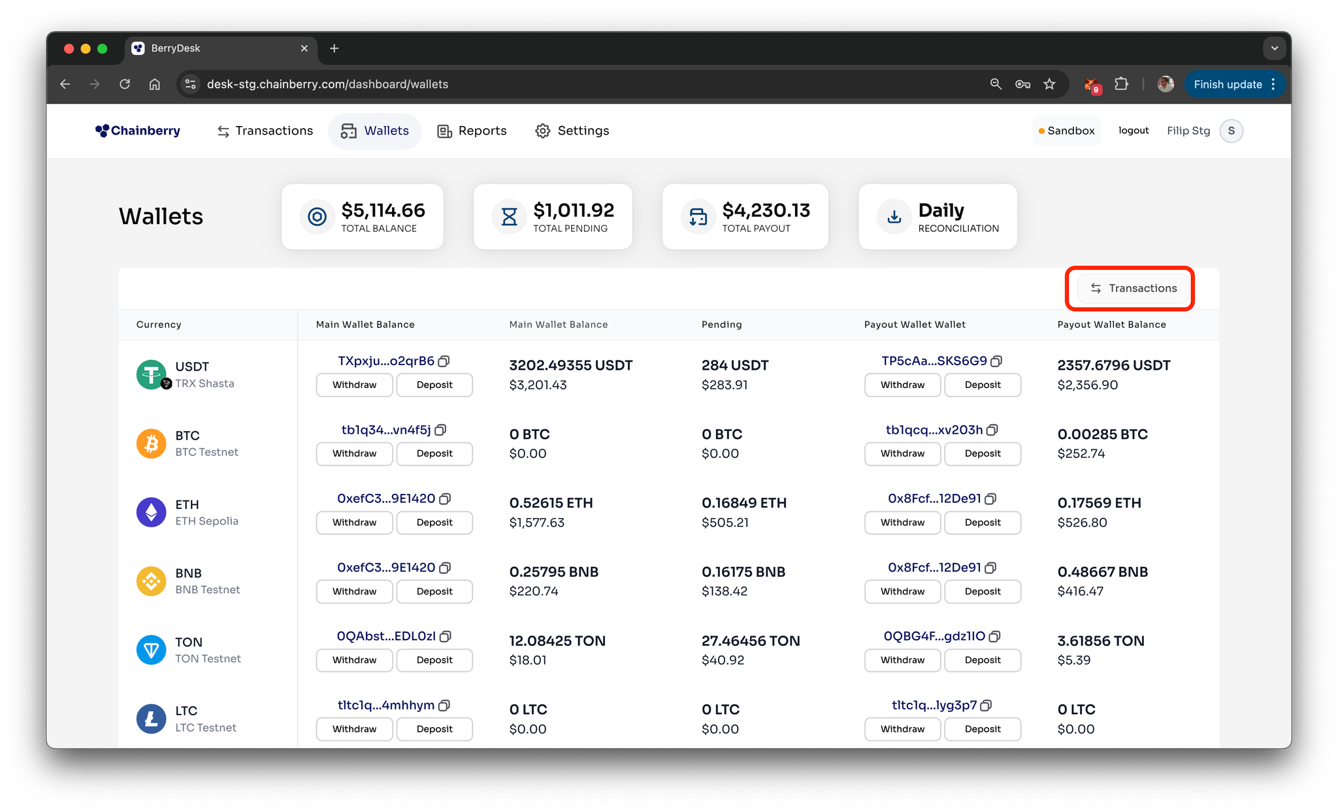Bookmark page with star icon
The image size is (1338, 810).
coord(1049,84)
